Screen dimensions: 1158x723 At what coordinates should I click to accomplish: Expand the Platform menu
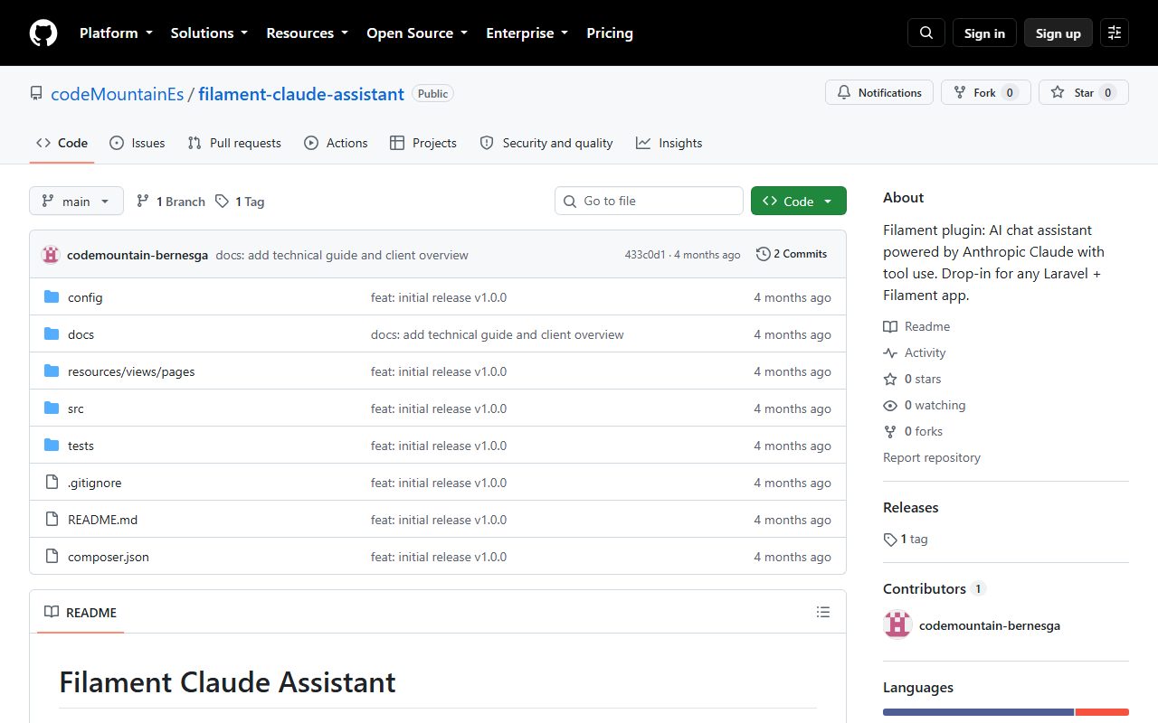[x=116, y=33]
